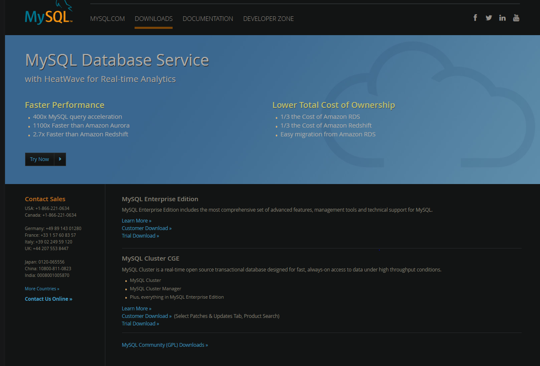Click the India: 0008001005870 number
Screen dimensions: 540x366
47,275
